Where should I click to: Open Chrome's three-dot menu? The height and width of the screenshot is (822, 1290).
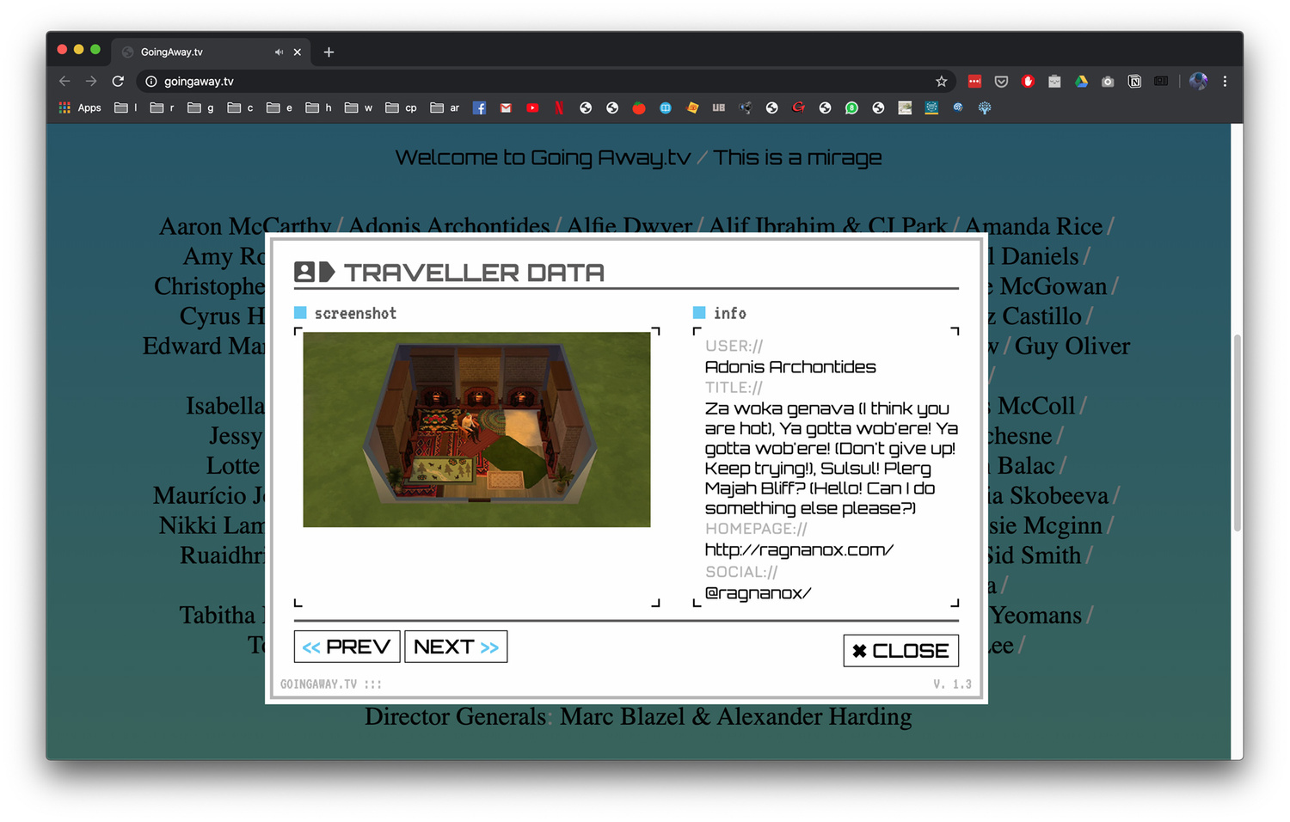[1225, 82]
